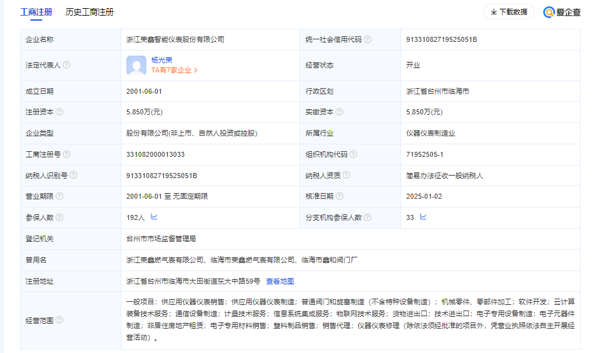Click help icon next to 纳税人识别号
This screenshot has width=595, height=353.
(74, 175)
